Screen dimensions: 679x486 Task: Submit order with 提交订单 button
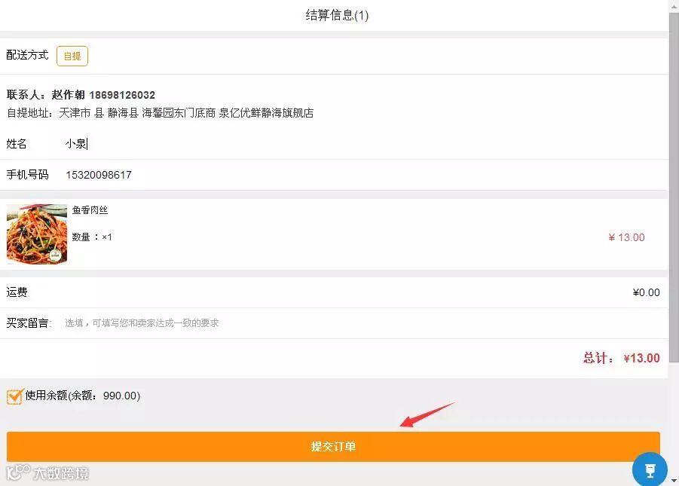coord(333,447)
